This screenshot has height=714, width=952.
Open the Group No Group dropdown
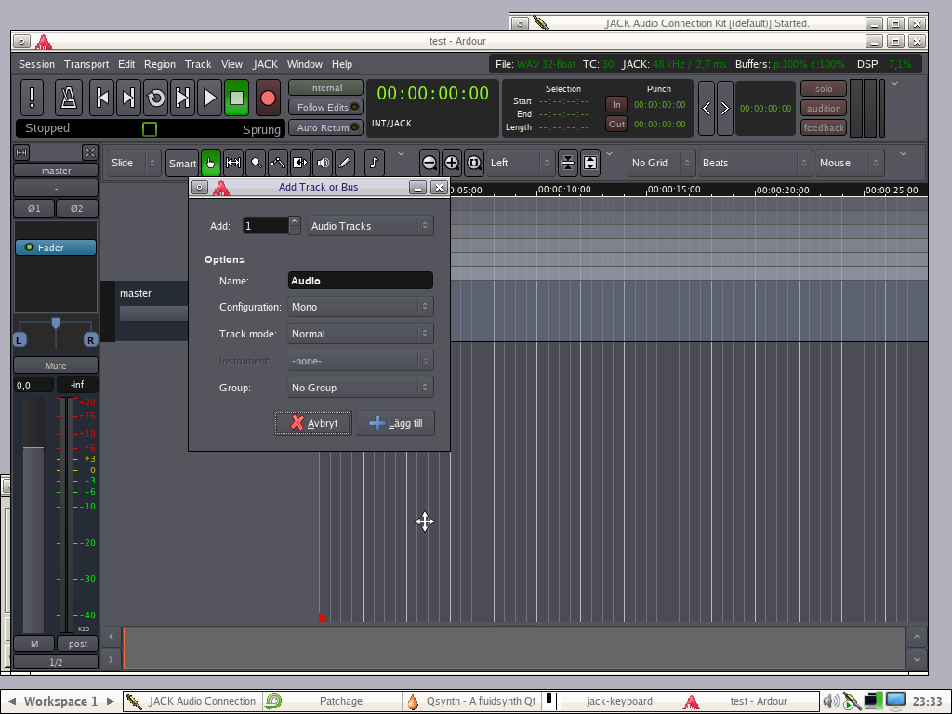(x=361, y=388)
